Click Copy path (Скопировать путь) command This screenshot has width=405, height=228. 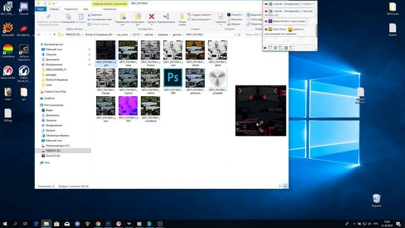pyautogui.click(x=100, y=20)
